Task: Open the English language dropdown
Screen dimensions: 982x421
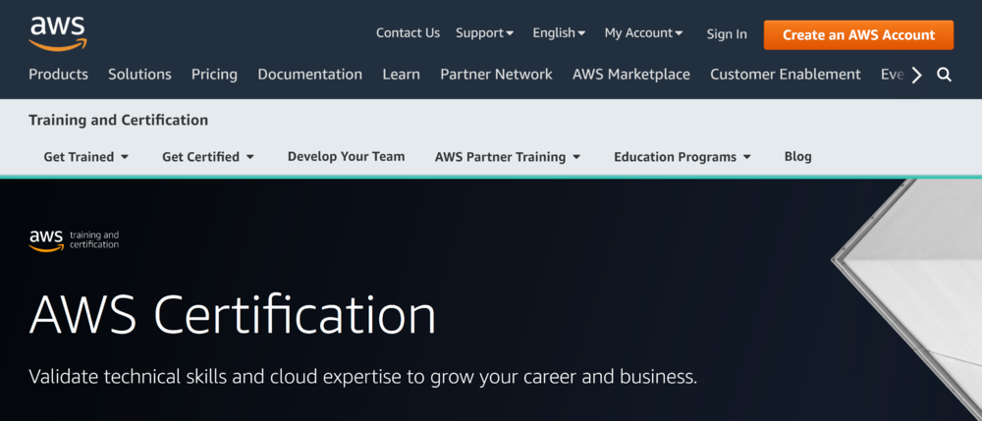Action: pos(559,32)
